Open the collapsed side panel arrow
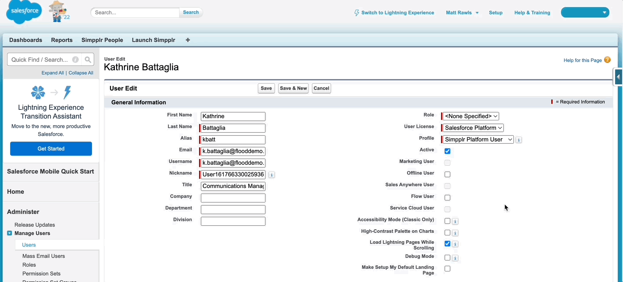The image size is (623, 282). point(618,77)
